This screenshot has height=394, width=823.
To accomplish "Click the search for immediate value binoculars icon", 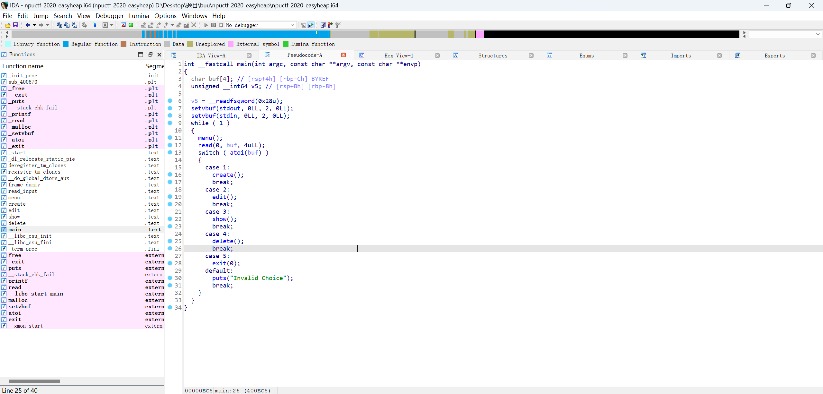I will [x=59, y=25].
